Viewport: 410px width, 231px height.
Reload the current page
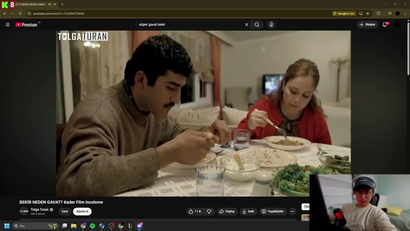(20, 13)
